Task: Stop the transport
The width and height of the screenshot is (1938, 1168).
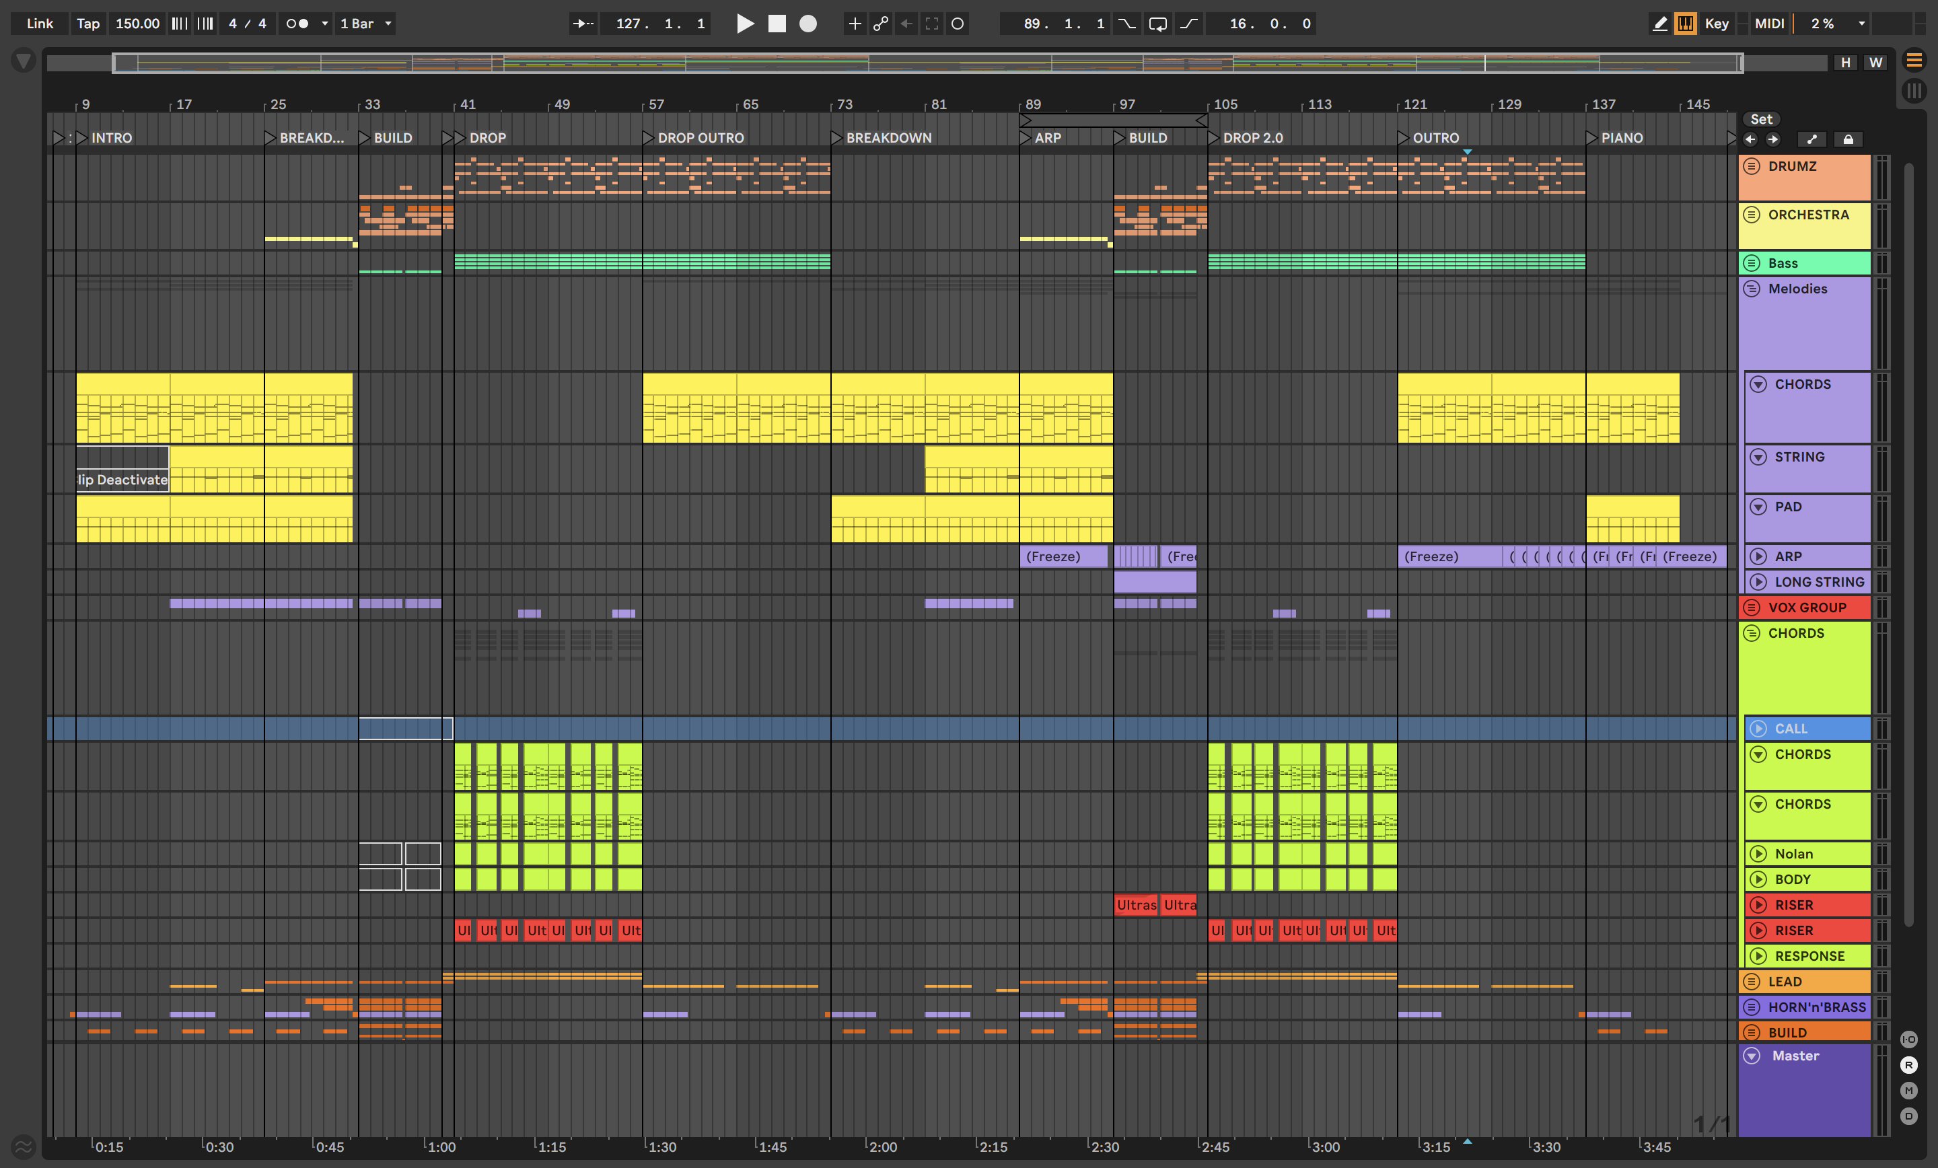Action: pos(777,24)
